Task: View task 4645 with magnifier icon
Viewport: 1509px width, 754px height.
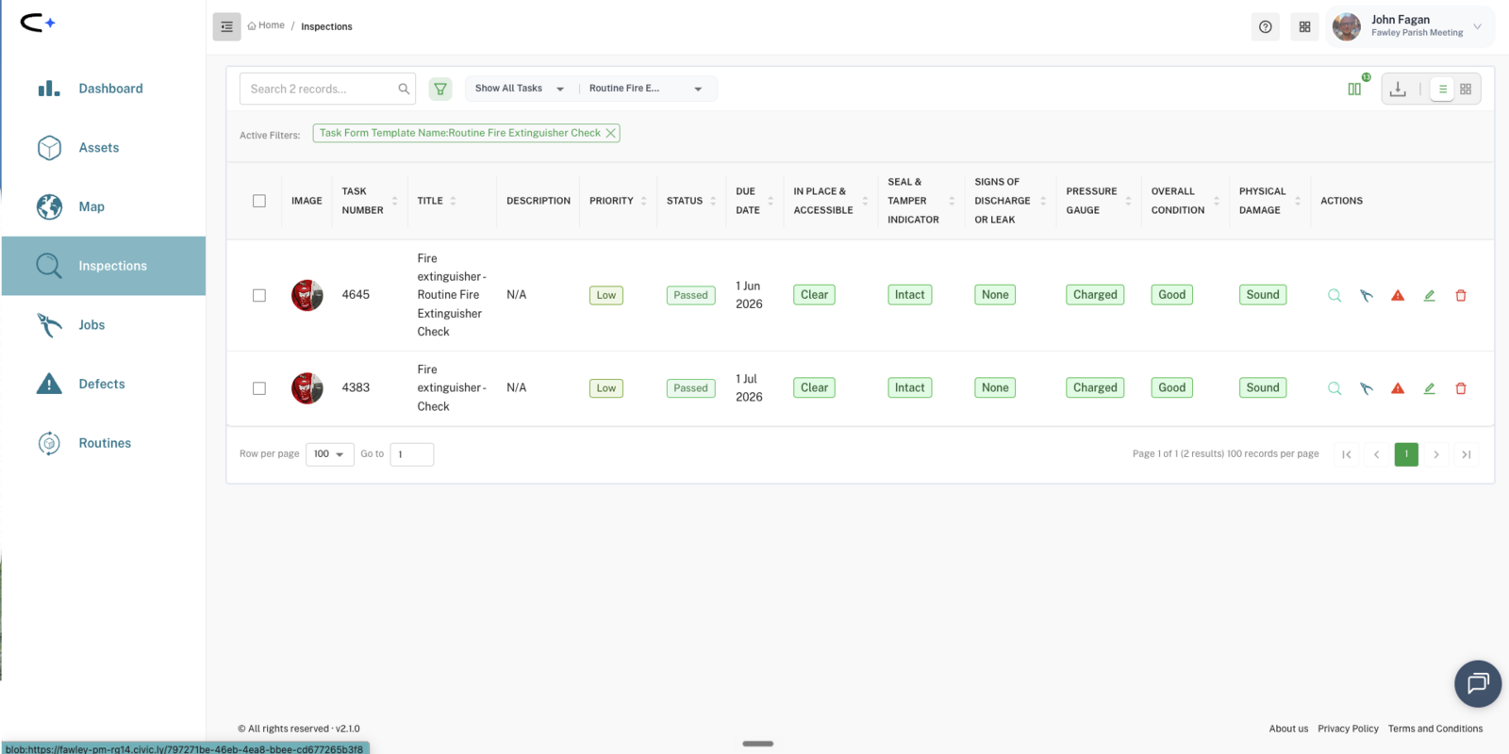Action: tap(1335, 295)
